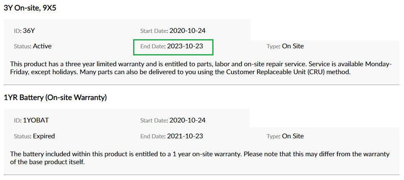Click the Active status text
Viewport: 404px width, 180px height.
click(x=42, y=46)
